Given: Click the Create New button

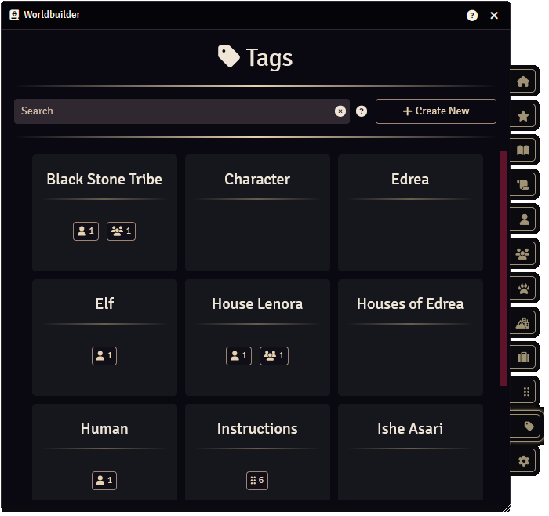Looking at the screenshot, I should (x=435, y=111).
